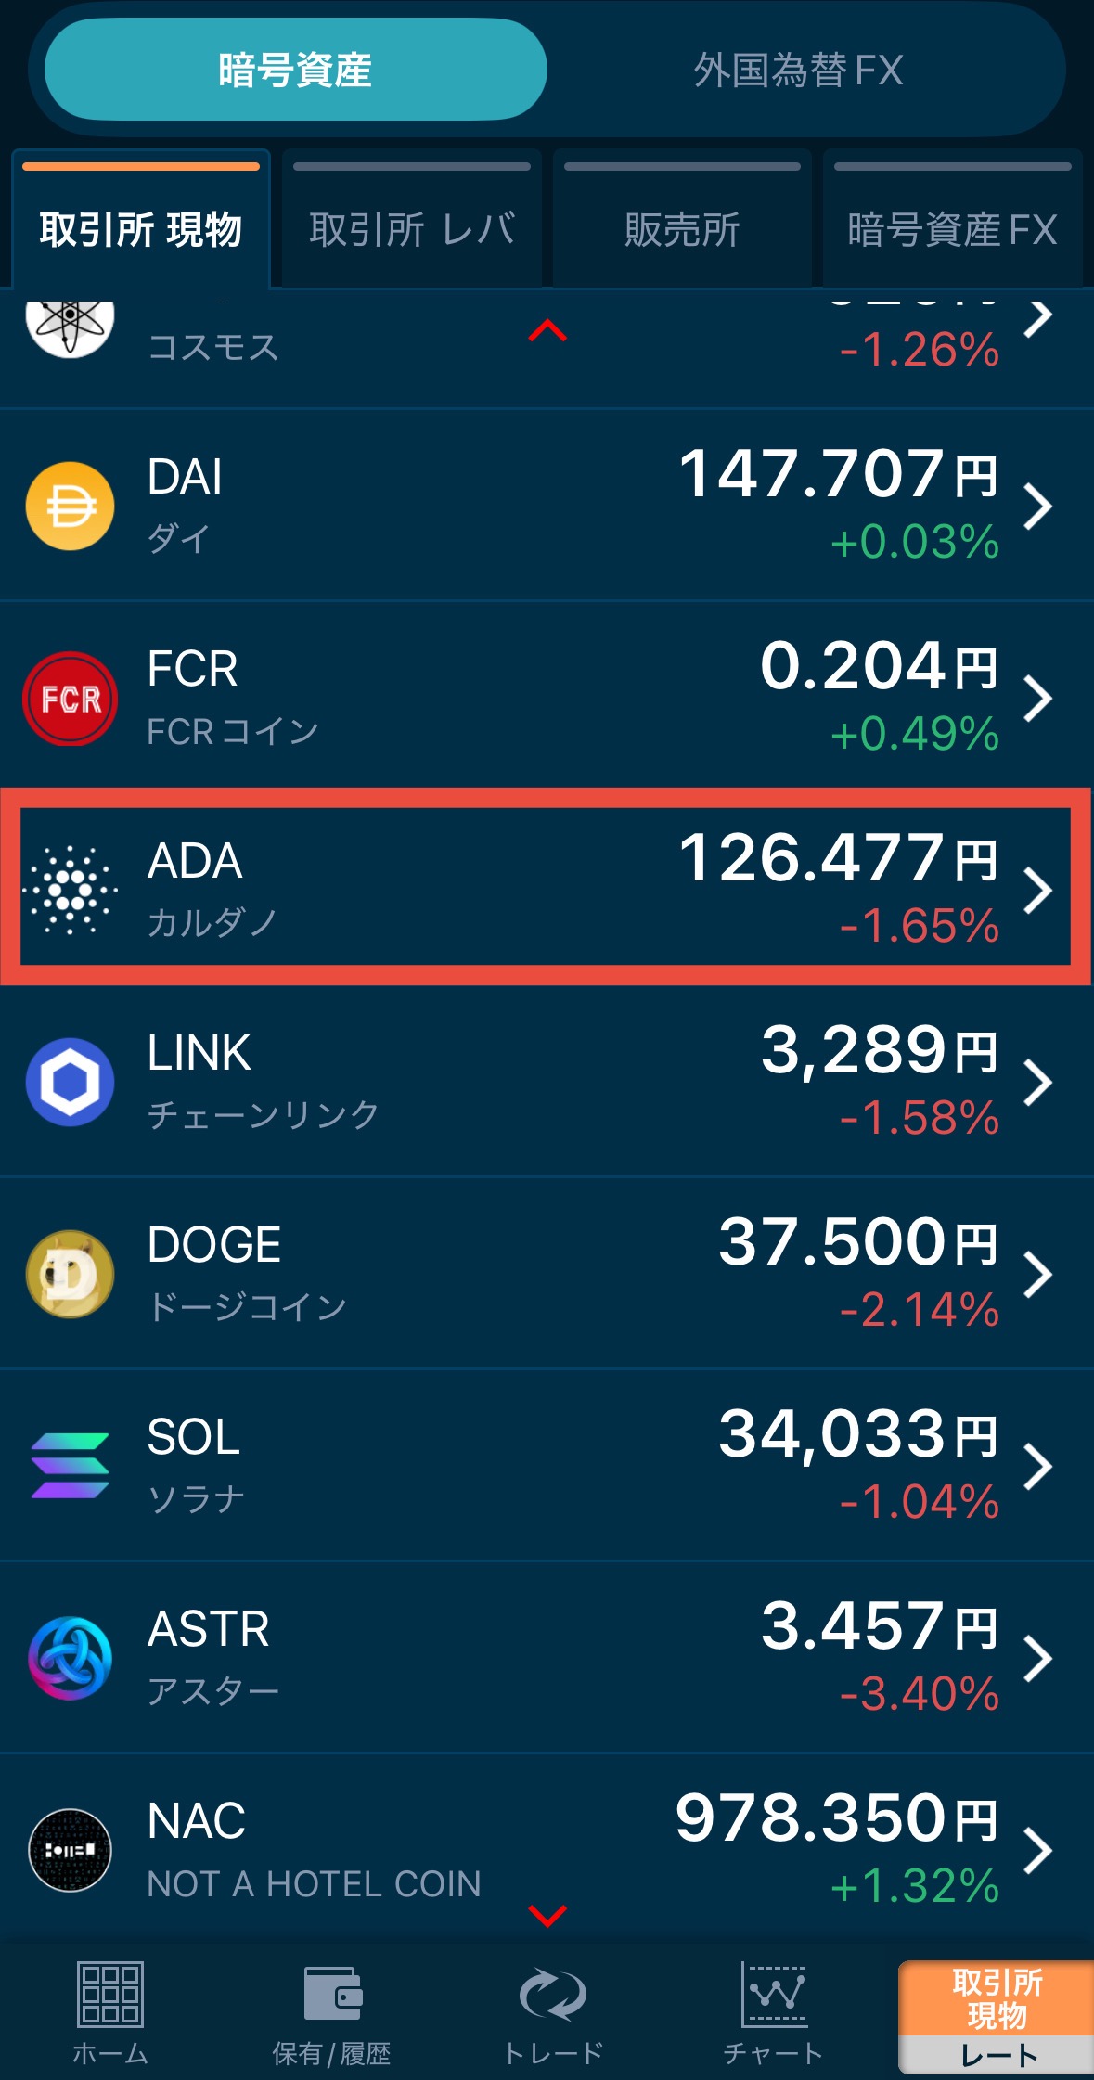The height and width of the screenshot is (2080, 1094).
Task: Open SOL row chevron arrow
Action: (x=1038, y=1466)
